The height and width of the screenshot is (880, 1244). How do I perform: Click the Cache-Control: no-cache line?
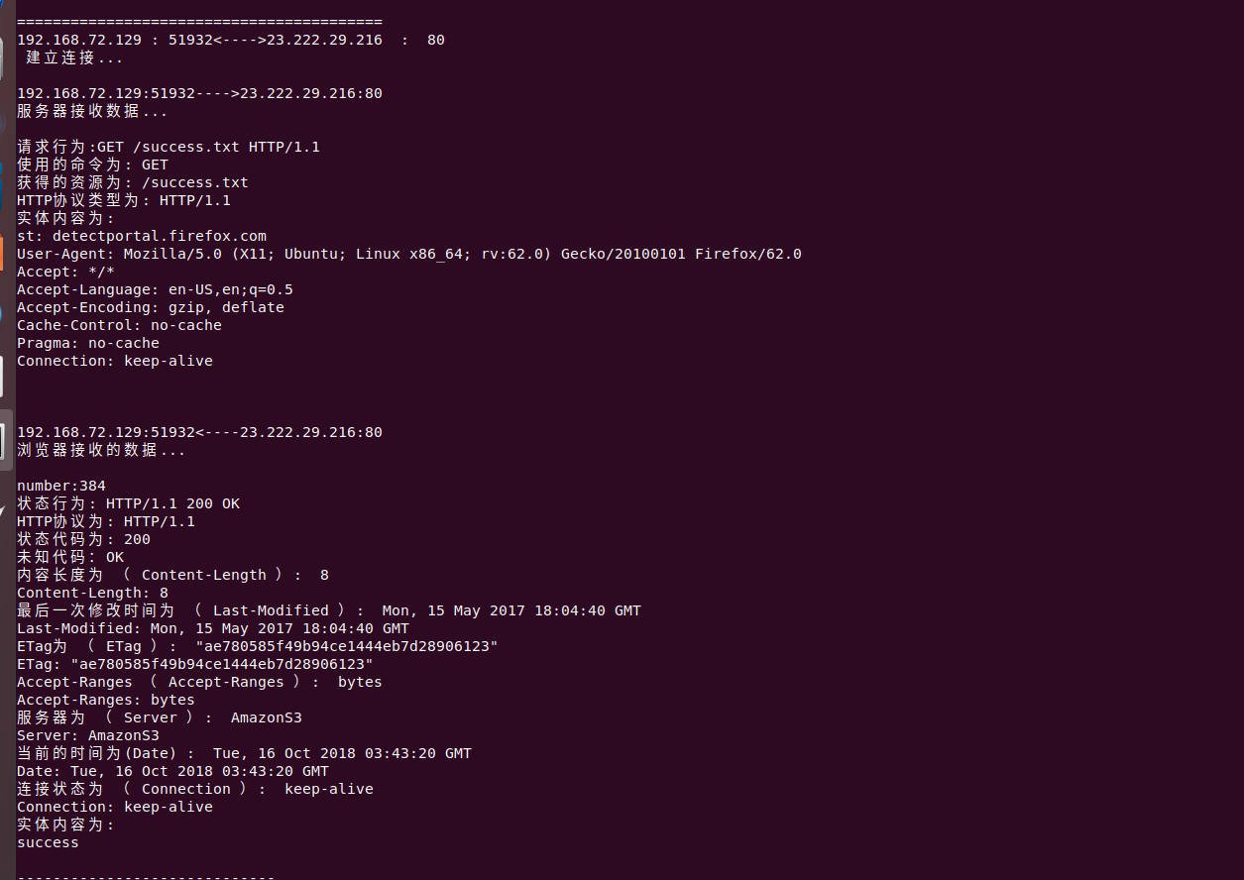pos(119,325)
